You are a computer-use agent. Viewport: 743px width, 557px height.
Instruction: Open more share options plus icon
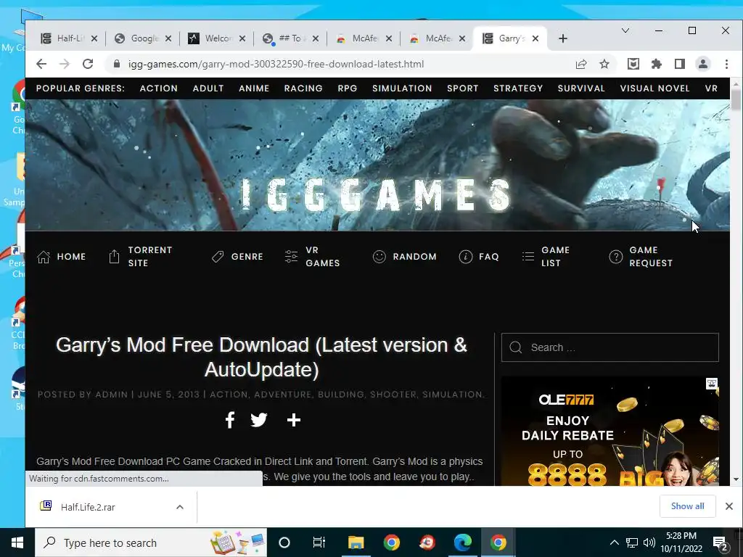point(294,420)
